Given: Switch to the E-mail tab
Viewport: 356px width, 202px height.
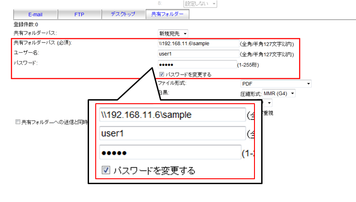Looking at the screenshot, I should tap(35, 14).
